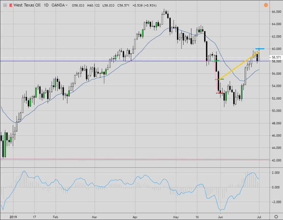The width and height of the screenshot is (283, 220).
Task: Click the Apr date axis label
Action: click(x=135, y=217)
